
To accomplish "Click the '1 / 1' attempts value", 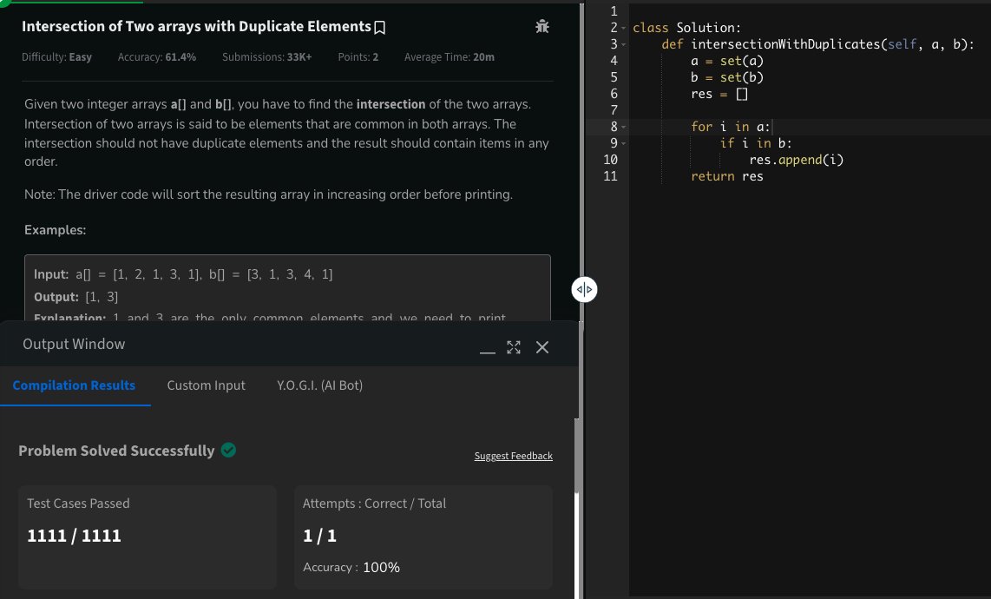I will [320, 536].
